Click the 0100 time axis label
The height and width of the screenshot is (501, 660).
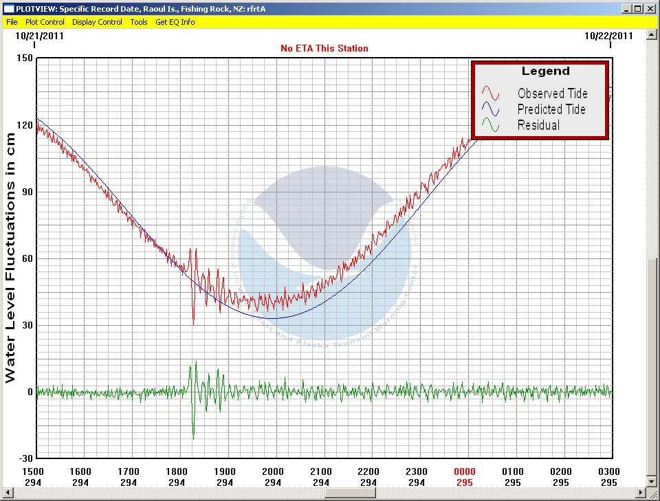coord(513,471)
